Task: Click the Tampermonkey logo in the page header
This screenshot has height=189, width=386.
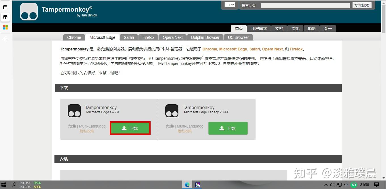Action: click(29, 12)
